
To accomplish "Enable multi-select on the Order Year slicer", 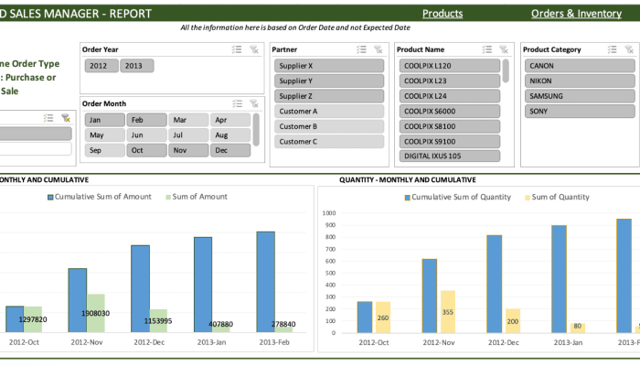I will click(237, 49).
